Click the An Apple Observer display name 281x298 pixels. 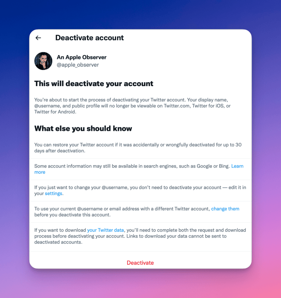point(82,57)
